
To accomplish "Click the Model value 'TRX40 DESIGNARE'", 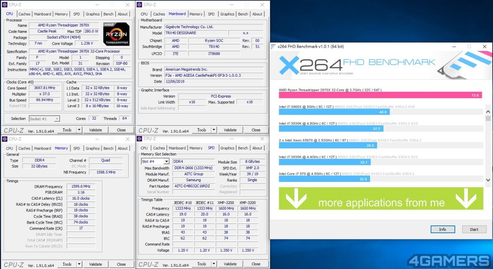I will pyautogui.click(x=196, y=33).
